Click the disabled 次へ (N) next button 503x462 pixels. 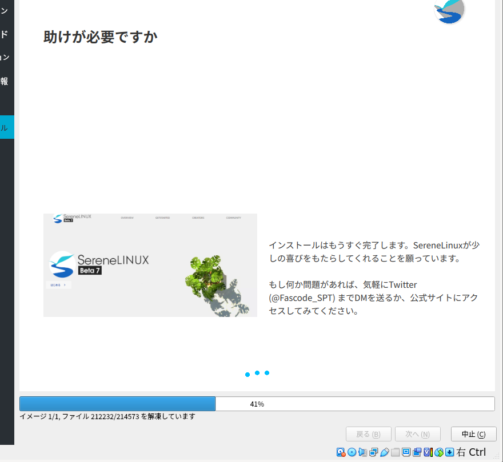point(417,434)
